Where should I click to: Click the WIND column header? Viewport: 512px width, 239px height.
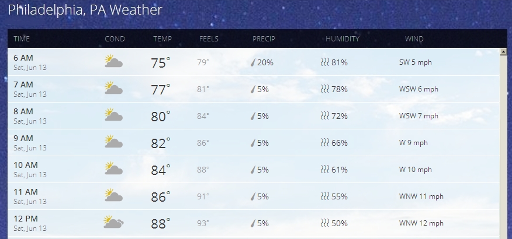click(414, 39)
